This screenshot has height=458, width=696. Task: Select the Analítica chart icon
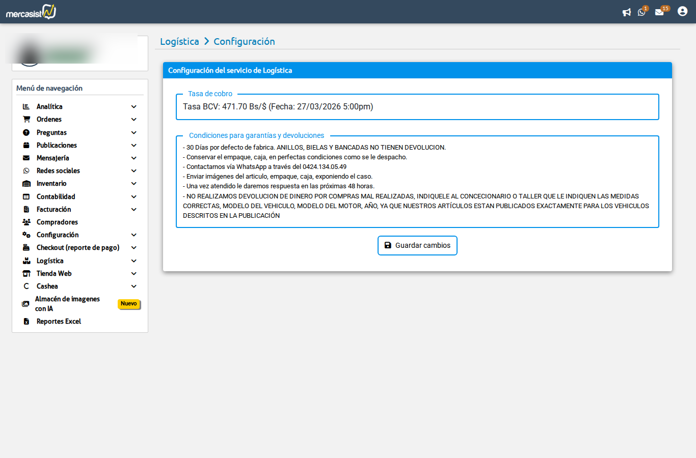[x=25, y=106]
